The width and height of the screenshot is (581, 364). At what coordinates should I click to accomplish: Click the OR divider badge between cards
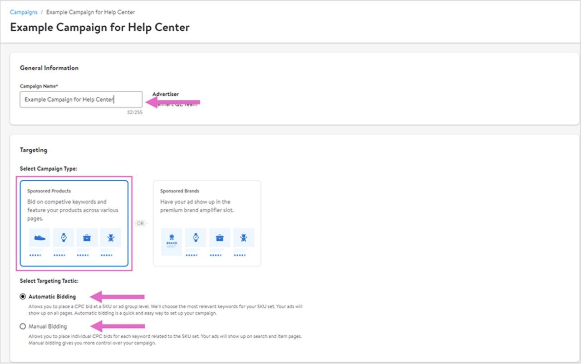[141, 223]
